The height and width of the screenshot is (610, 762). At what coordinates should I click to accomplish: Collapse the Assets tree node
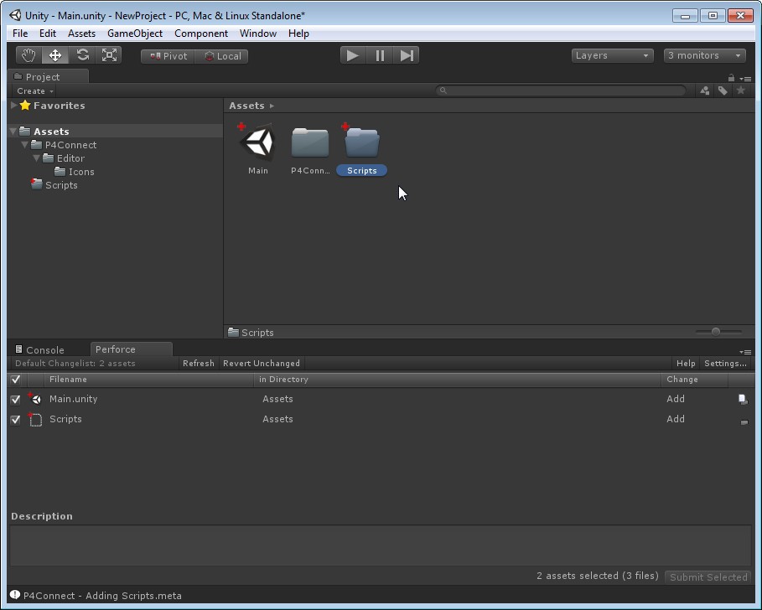pyautogui.click(x=13, y=132)
